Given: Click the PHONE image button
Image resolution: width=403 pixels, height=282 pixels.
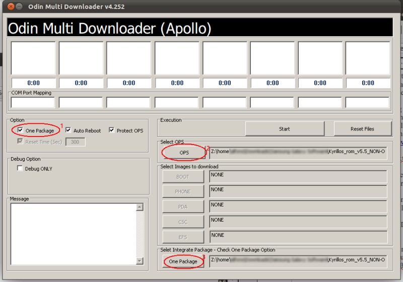Looking at the screenshot, I should coord(183,191).
